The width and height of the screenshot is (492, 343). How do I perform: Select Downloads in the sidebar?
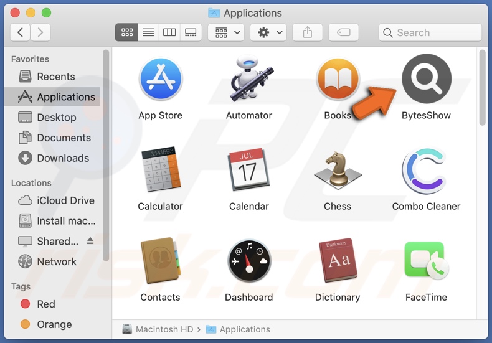52,158
